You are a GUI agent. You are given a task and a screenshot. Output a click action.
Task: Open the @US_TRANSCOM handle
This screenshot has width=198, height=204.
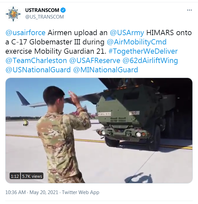point(45,17)
